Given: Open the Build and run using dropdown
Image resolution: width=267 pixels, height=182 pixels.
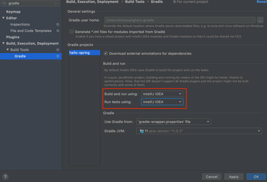Looking at the screenshot, I should point(162,94).
